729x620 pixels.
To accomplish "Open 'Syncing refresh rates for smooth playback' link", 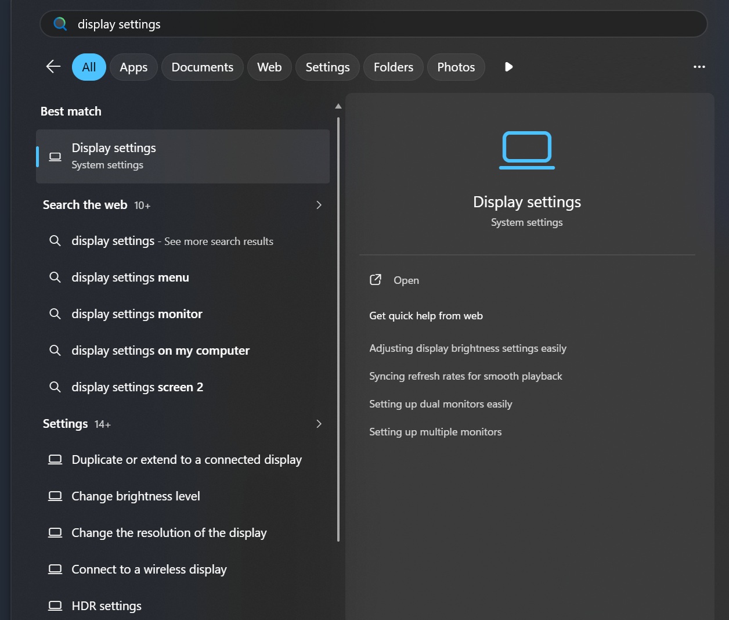I will click(465, 376).
